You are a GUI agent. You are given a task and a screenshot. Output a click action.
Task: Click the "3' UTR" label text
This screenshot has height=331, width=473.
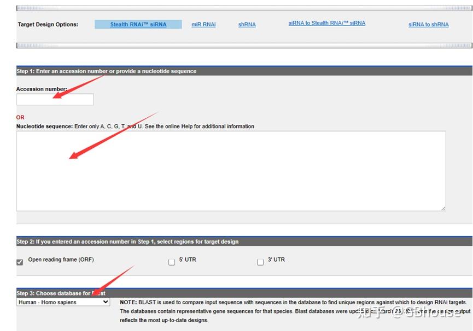click(276, 260)
